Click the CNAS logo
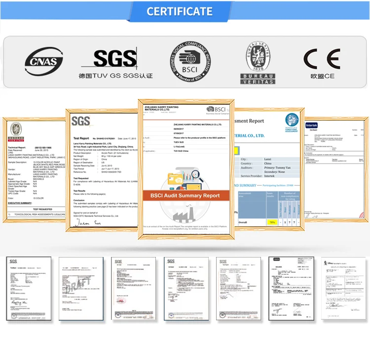The width and height of the screenshot is (370, 341). [44, 61]
